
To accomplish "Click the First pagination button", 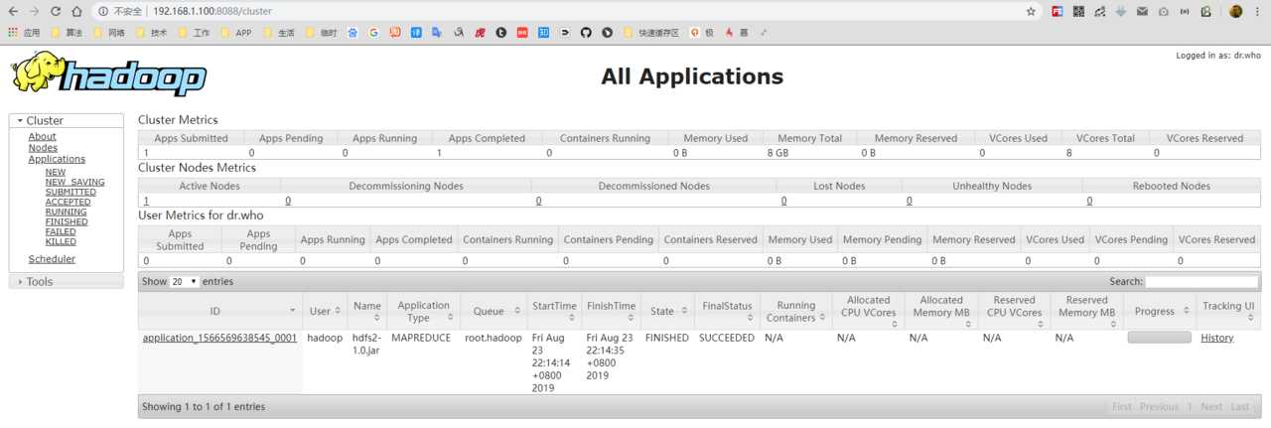I will [1121, 407].
